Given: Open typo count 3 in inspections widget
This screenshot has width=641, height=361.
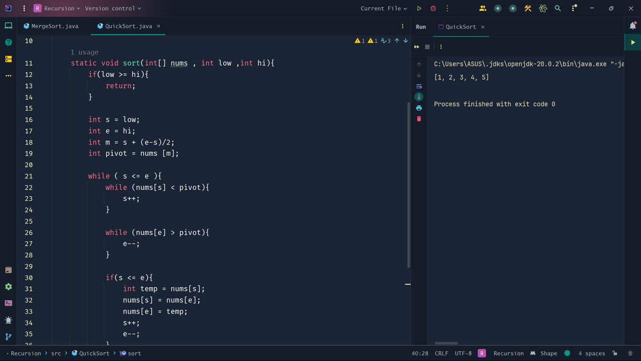Looking at the screenshot, I should point(386,41).
